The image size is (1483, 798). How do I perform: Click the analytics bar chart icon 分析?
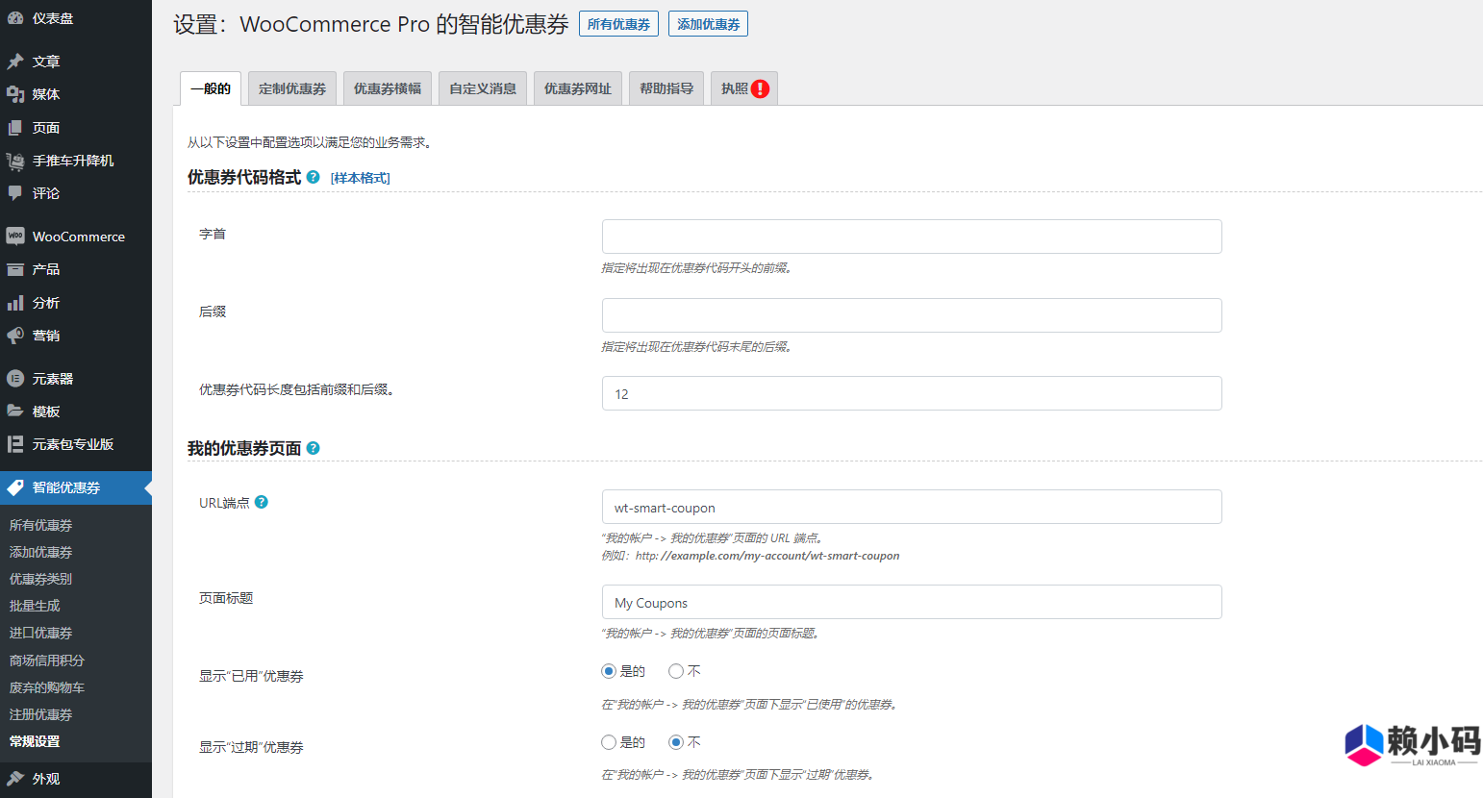click(x=15, y=303)
